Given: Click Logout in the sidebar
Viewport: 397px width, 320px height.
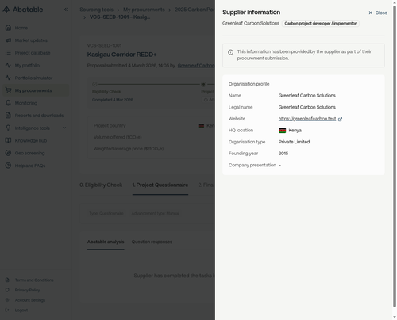Looking at the screenshot, I should click(21, 310).
